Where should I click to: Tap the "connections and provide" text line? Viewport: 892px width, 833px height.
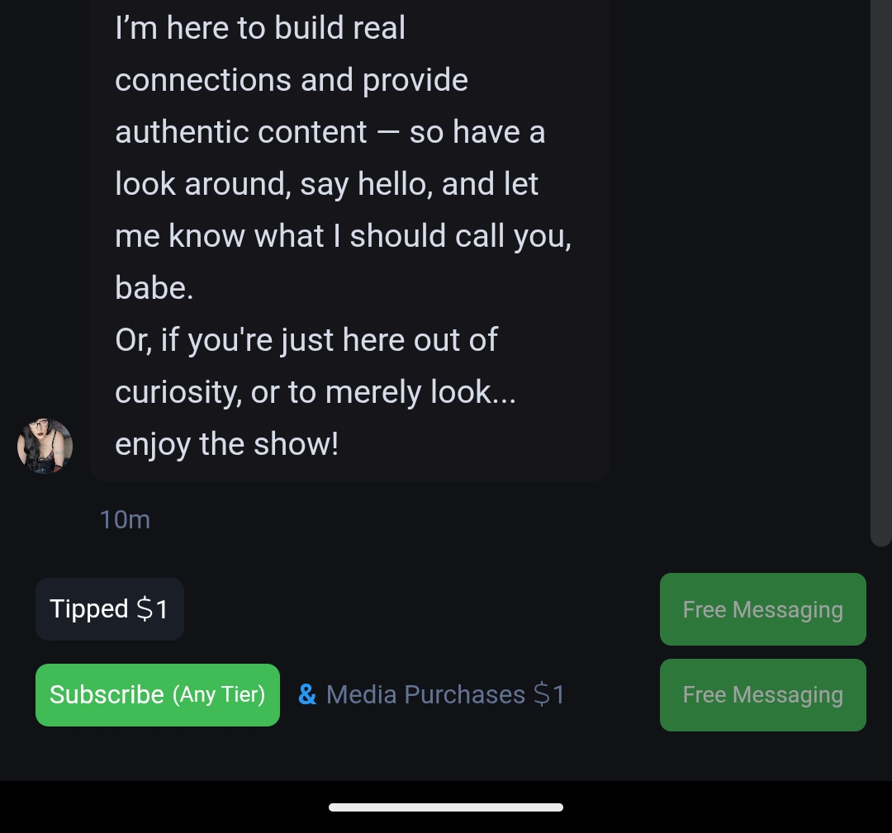pyautogui.click(x=292, y=80)
